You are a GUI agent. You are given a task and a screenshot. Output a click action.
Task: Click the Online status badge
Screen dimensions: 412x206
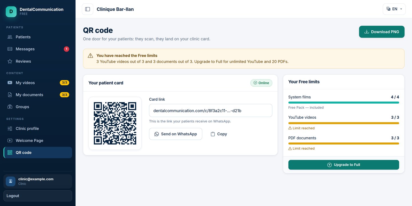tap(261, 83)
